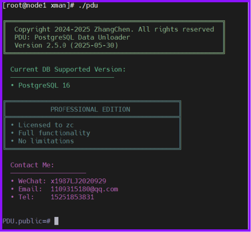The height and width of the screenshot is (232, 251).
Task: Click the Contact Me heading
Action: coord(32,165)
